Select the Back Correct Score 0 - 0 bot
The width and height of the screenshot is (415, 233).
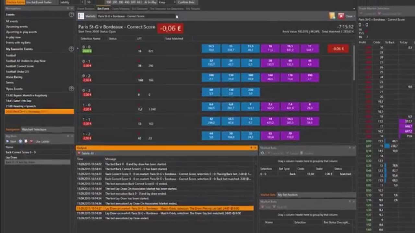pyautogui.click(x=38, y=152)
